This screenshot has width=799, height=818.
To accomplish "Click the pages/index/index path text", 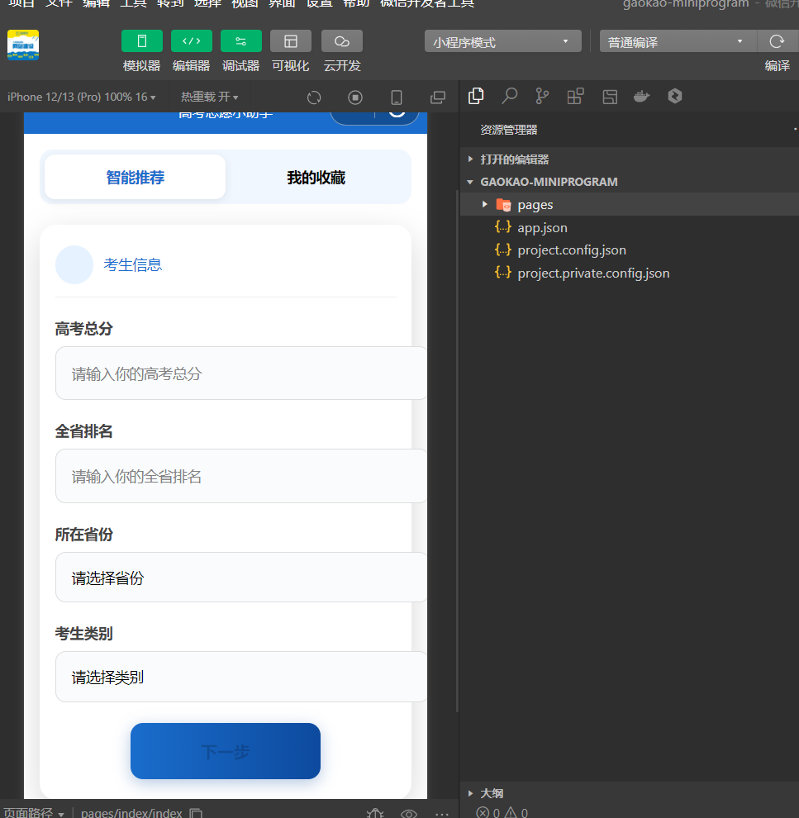I will 131,813.
